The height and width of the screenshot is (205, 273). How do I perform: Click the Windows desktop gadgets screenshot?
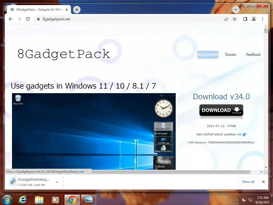click(x=94, y=131)
